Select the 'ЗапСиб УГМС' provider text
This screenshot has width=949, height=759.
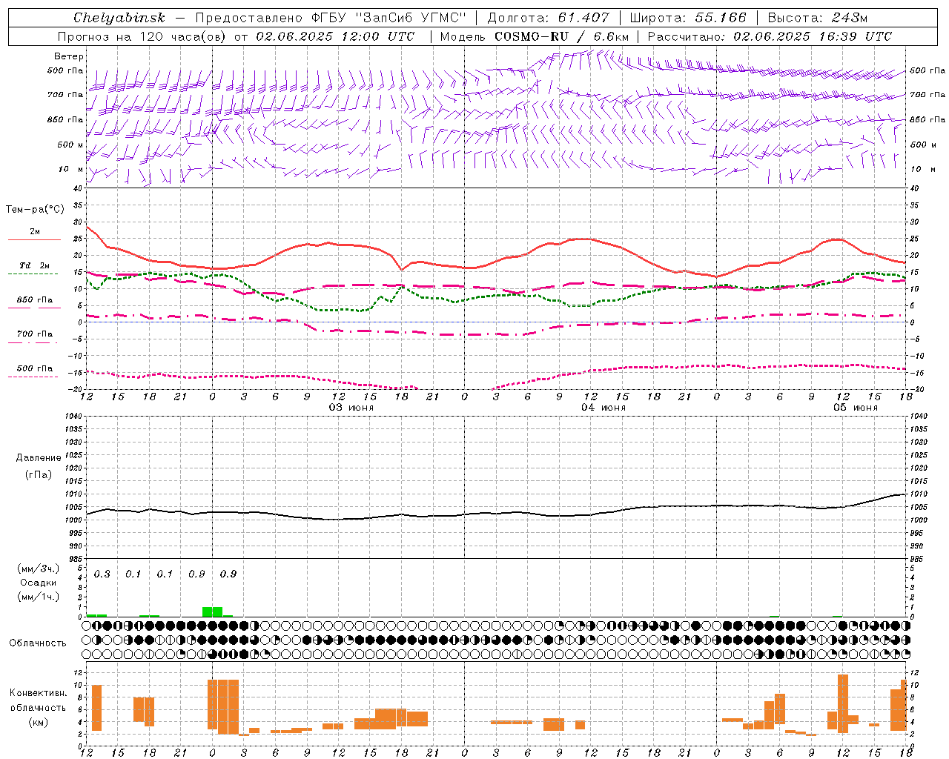[411, 18]
